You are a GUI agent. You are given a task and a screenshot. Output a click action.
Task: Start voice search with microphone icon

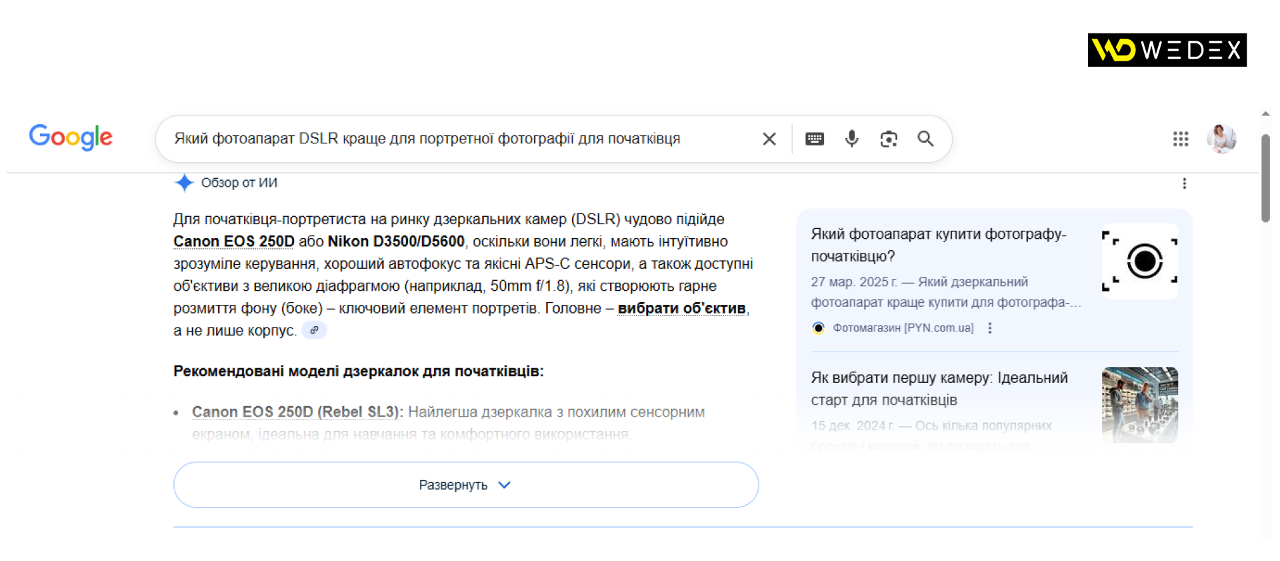(x=851, y=139)
